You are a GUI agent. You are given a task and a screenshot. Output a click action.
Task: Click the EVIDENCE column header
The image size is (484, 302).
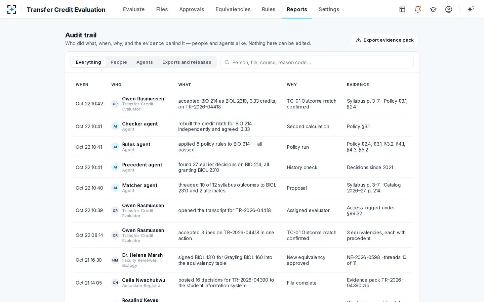(x=358, y=85)
